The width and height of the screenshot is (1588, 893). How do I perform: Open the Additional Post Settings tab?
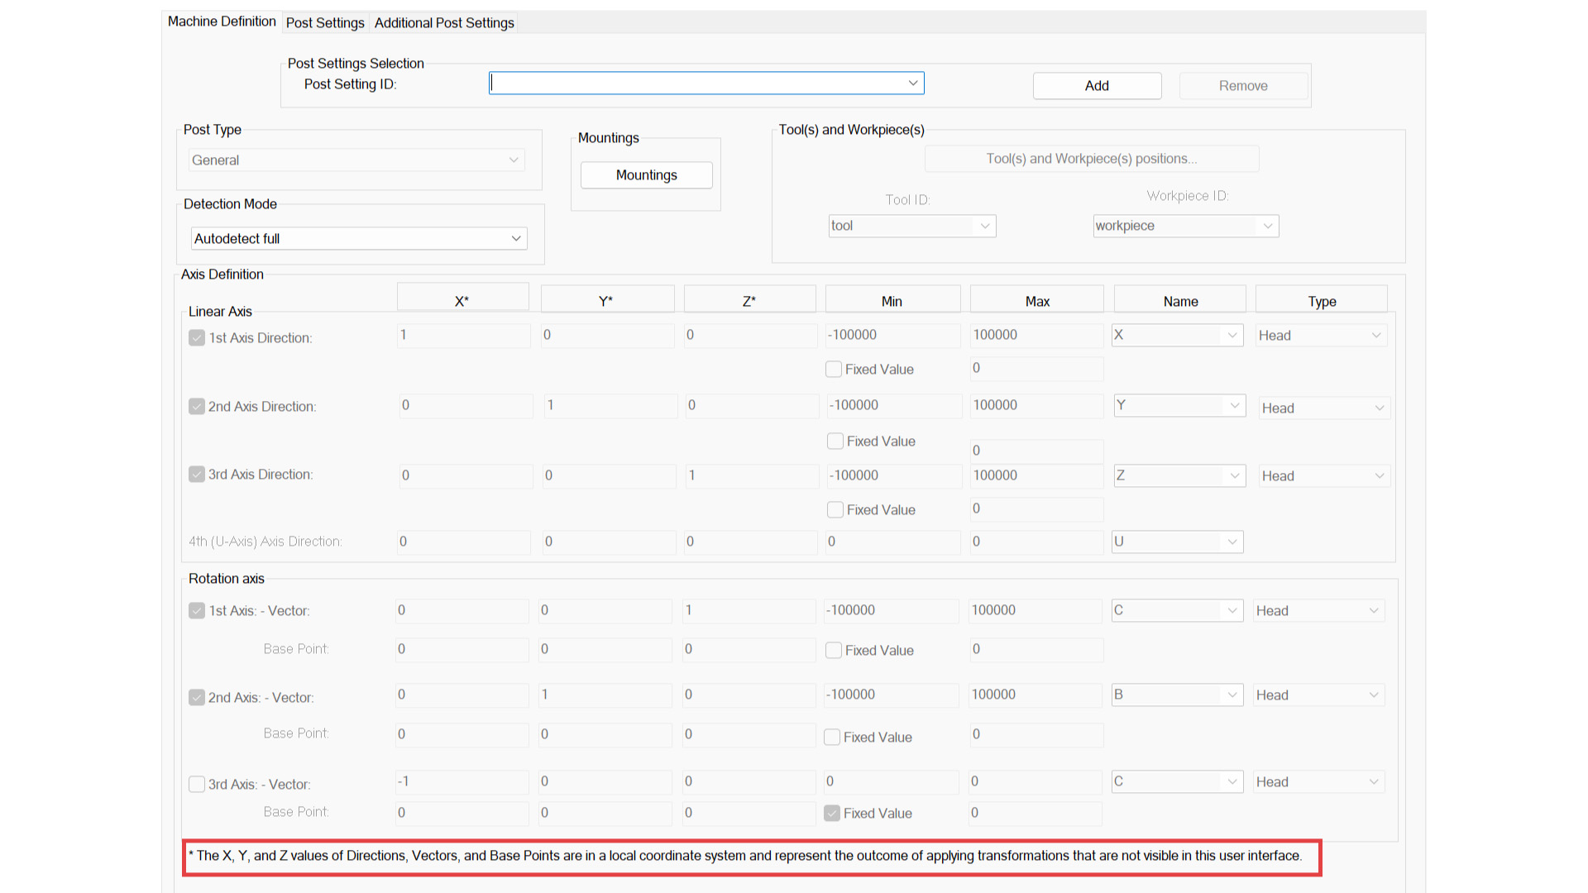444,23
